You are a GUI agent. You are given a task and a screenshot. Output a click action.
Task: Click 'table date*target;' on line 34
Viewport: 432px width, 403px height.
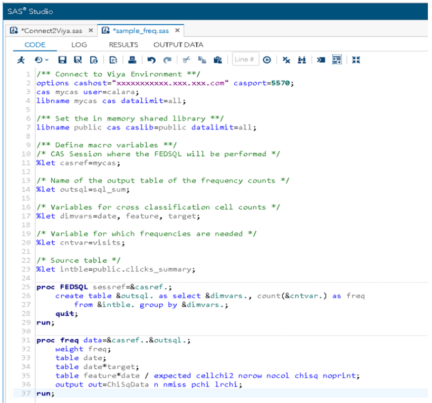[97, 367]
